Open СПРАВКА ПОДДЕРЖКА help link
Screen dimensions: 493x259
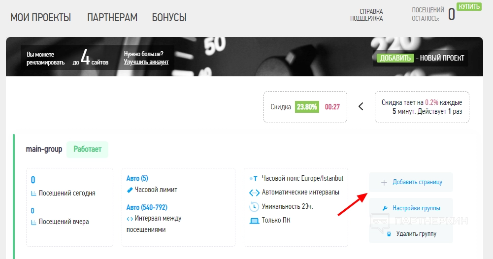coord(366,15)
